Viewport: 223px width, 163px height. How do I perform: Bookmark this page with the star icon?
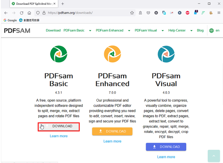(x=132, y=13)
